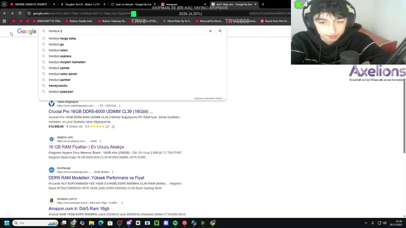The height and width of the screenshot is (228, 406).
Task: Switch to allah ne demek Google tab
Action: coord(133,4)
